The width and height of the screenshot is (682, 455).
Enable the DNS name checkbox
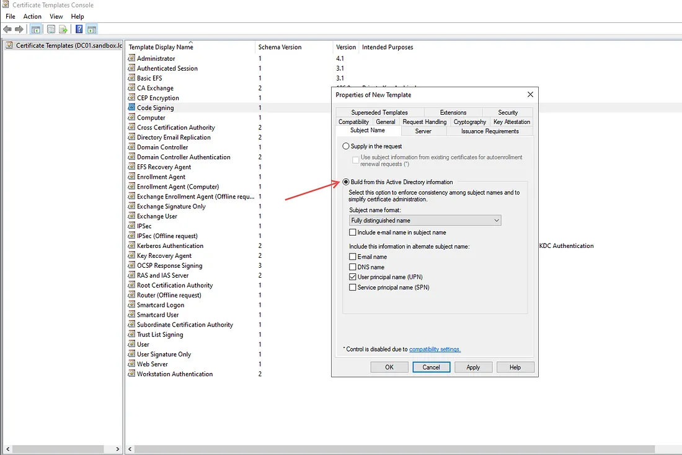click(x=353, y=267)
